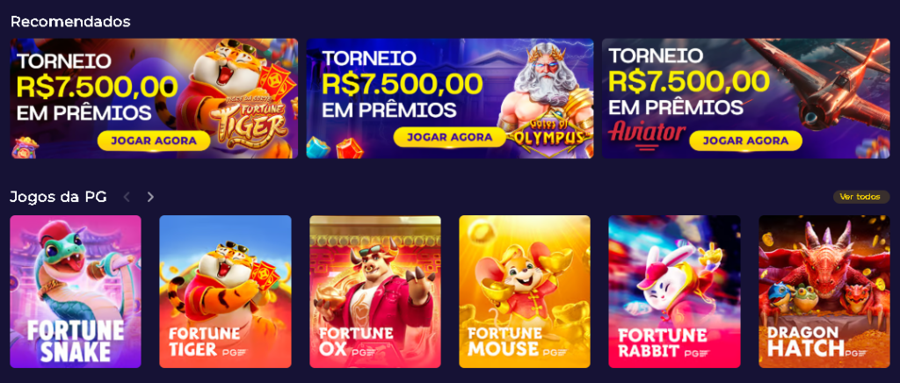Click the Recomendados section heading
This screenshot has height=383, width=900.
[70, 22]
